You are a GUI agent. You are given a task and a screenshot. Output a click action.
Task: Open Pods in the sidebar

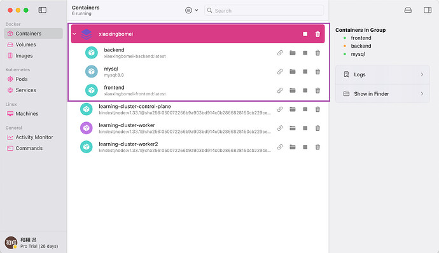(x=33, y=79)
